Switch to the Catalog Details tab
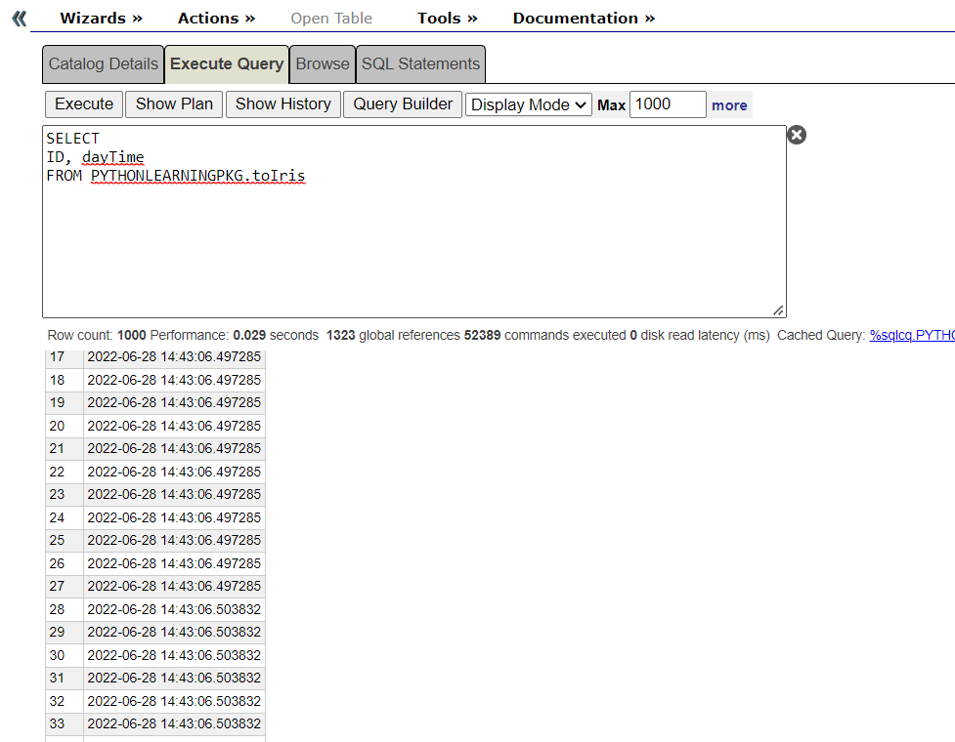The height and width of the screenshot is (742, 955). pos(103,64)
